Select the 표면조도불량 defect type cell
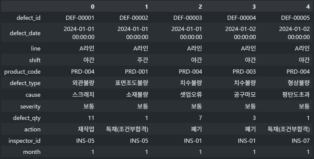Viewport: 314px width, 159px height. coord(131,83)
